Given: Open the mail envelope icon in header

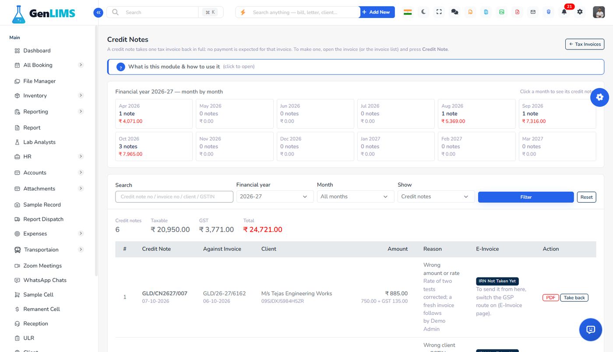Looking at the screenshot, I should coord(533,12).
